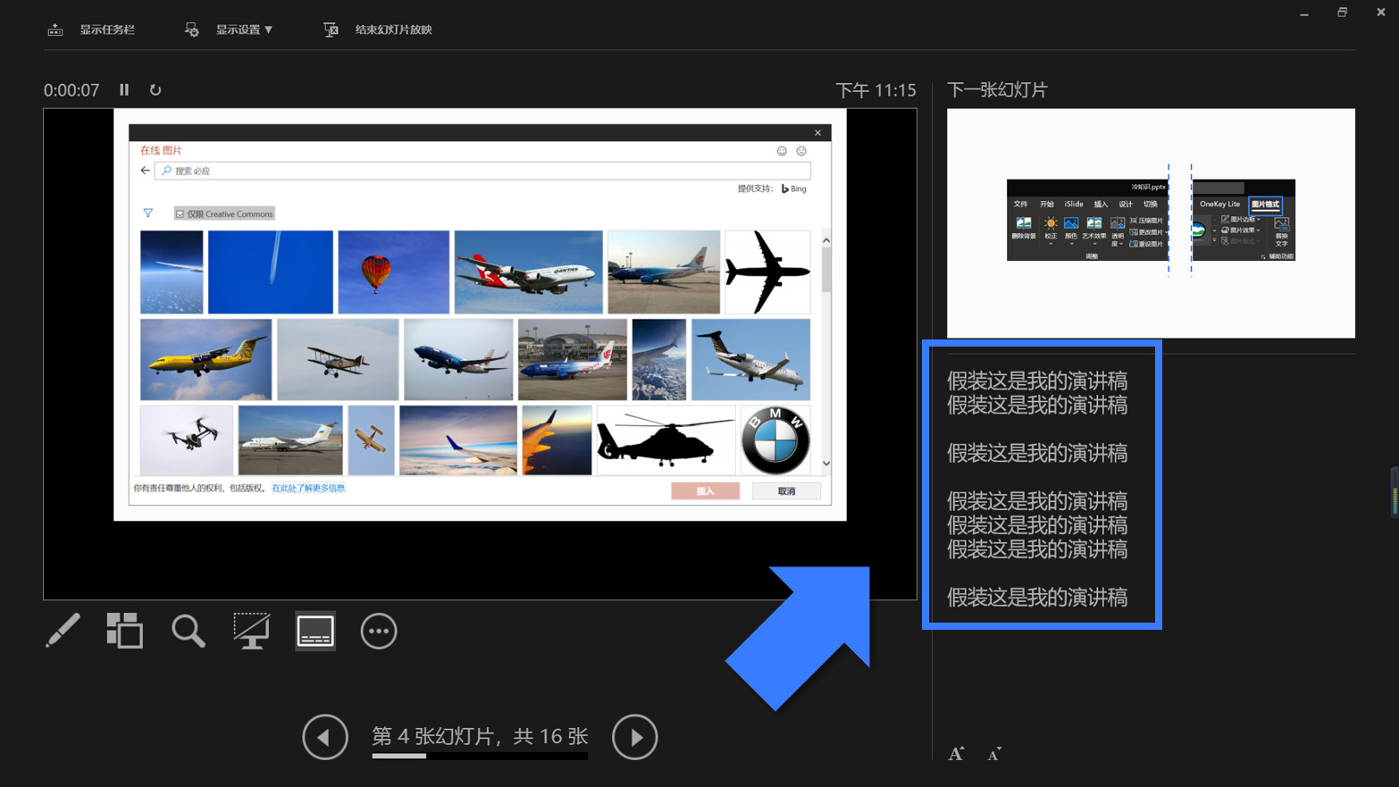Click the slide progress bar
The width and height of the screenshot is (1399, 787).
479,755
